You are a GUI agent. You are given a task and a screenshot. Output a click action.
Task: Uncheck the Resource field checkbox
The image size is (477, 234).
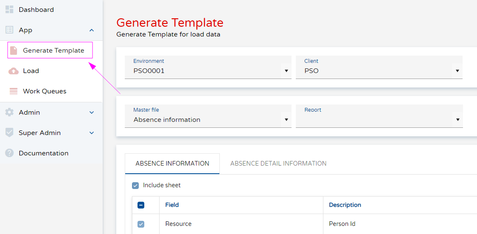[x=141, y=224]
